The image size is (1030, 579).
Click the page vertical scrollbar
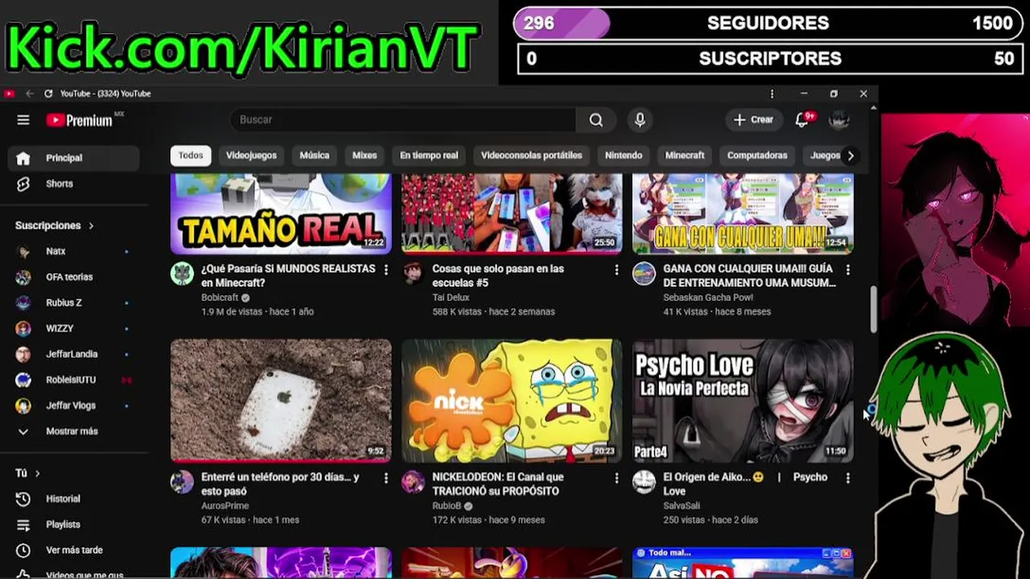coord(873,308)
